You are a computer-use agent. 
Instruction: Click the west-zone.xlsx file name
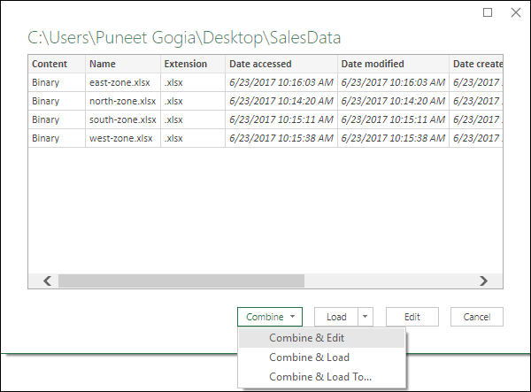pos(121,138)
